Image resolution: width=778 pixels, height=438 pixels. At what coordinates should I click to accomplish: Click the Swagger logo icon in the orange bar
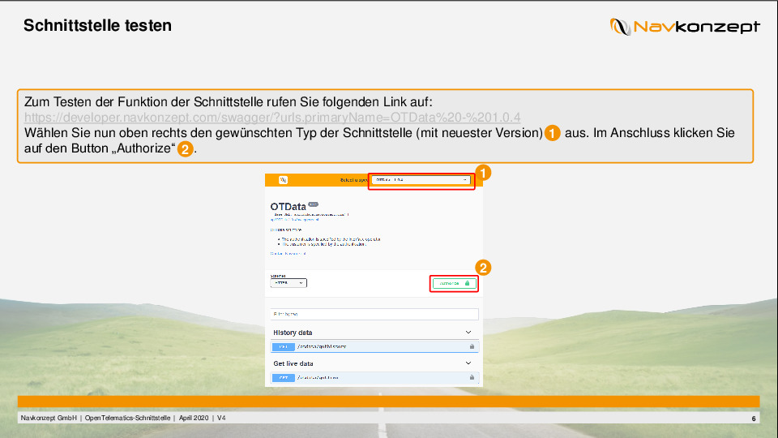pyautogui.click(x=284, y=180)
